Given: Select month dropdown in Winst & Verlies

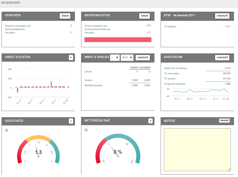Looking at the screenshot, I should pyautogui.click(x=115, y=57).
